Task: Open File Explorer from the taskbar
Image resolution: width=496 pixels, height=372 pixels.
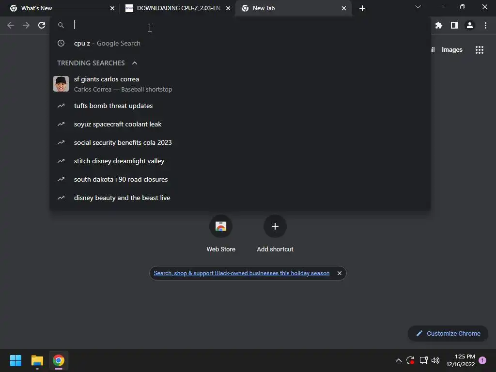Action: [37, 360]
